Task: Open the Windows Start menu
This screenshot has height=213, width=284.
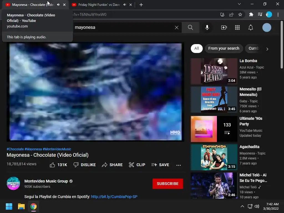Action: [9, 206]
